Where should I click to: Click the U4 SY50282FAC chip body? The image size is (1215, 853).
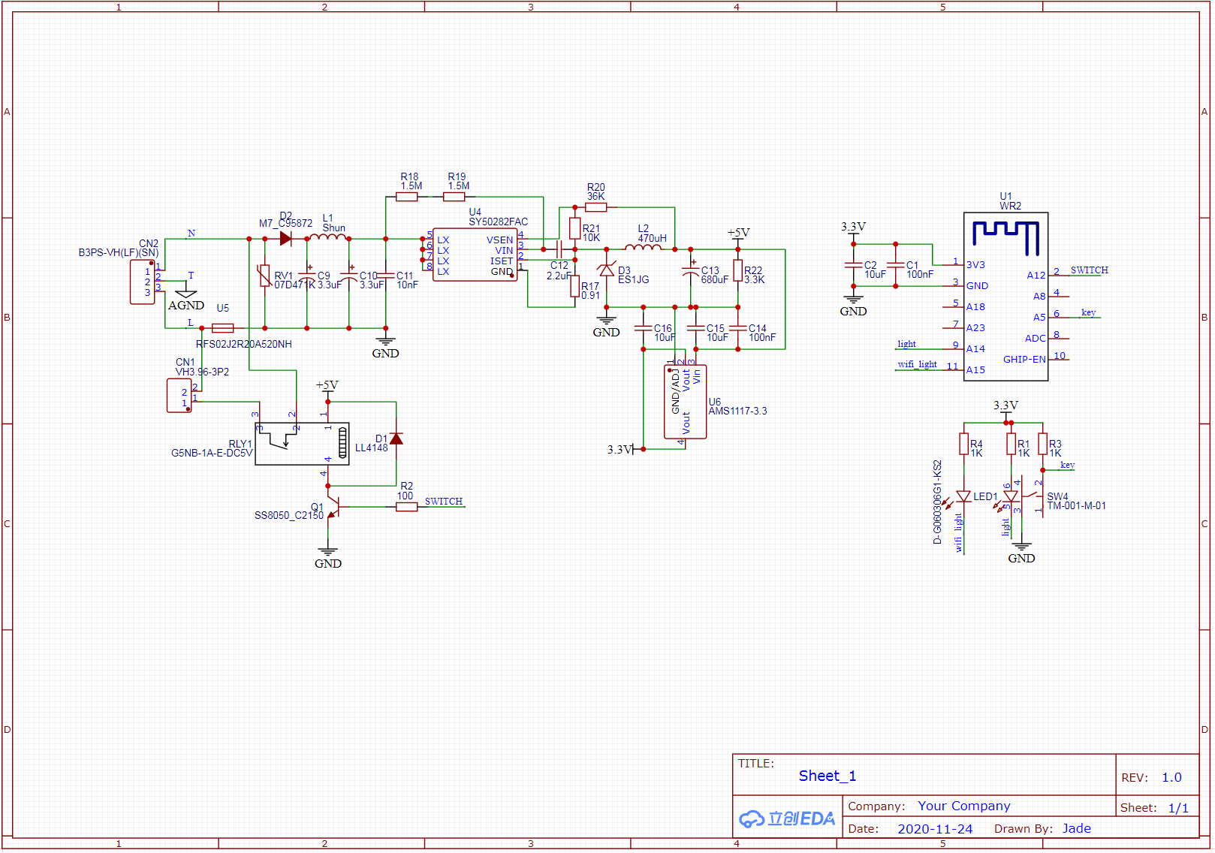[475, 255]
